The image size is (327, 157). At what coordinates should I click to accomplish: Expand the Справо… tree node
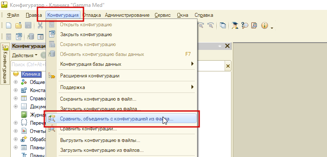click(15, 99)
